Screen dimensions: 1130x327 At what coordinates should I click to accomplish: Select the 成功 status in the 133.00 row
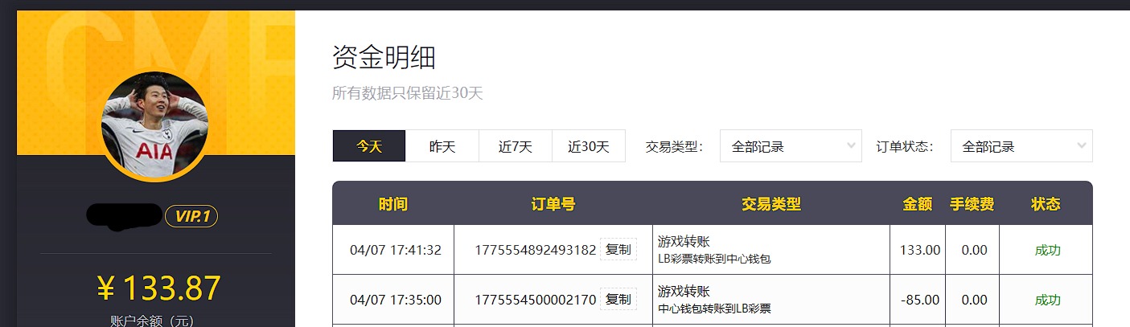pyautogui.click(x=1047, y=250)
